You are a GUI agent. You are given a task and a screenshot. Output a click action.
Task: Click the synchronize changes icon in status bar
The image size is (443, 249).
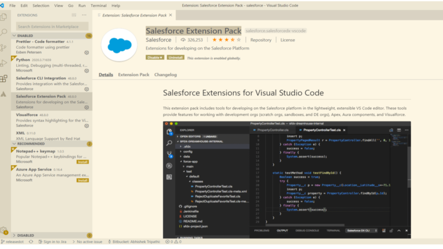tap(31, 241)
